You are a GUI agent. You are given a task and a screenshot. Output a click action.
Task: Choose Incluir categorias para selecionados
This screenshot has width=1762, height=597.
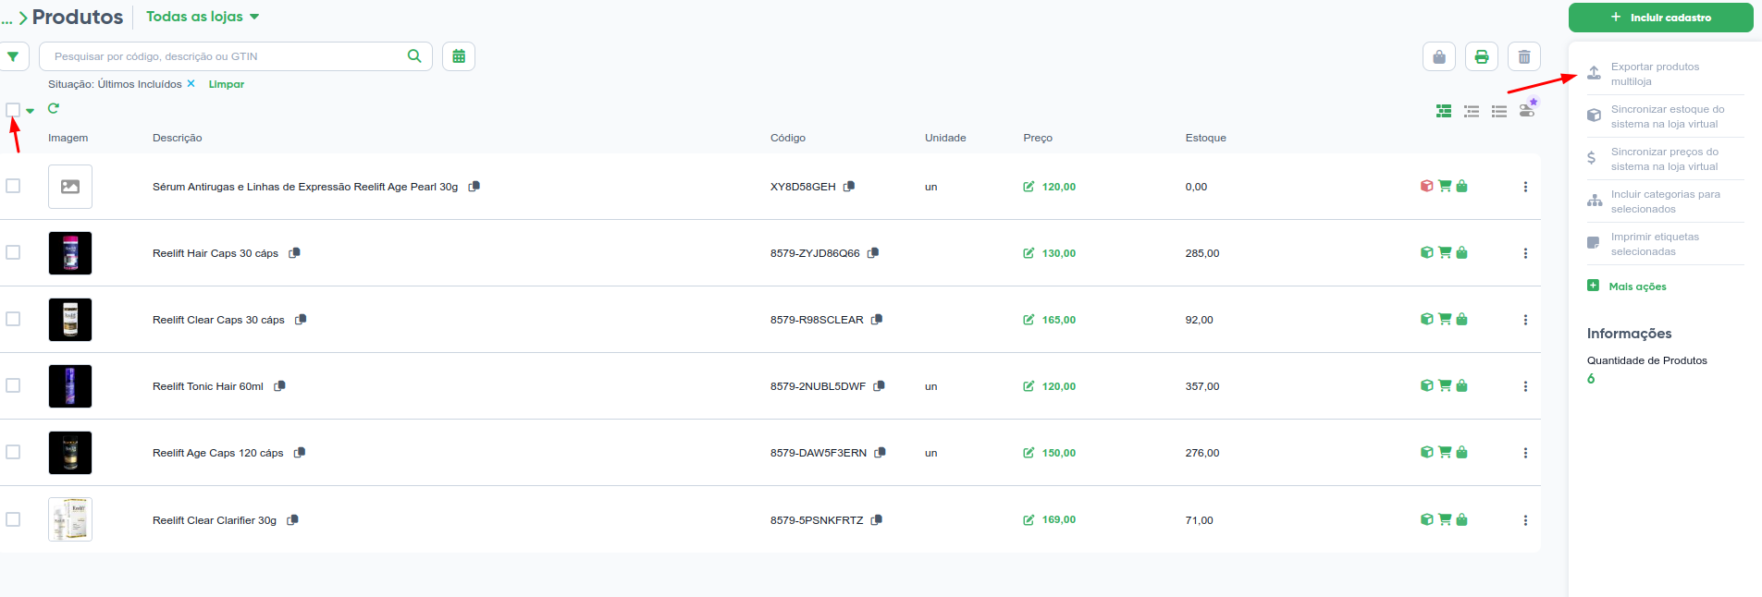pos(1664,201)
